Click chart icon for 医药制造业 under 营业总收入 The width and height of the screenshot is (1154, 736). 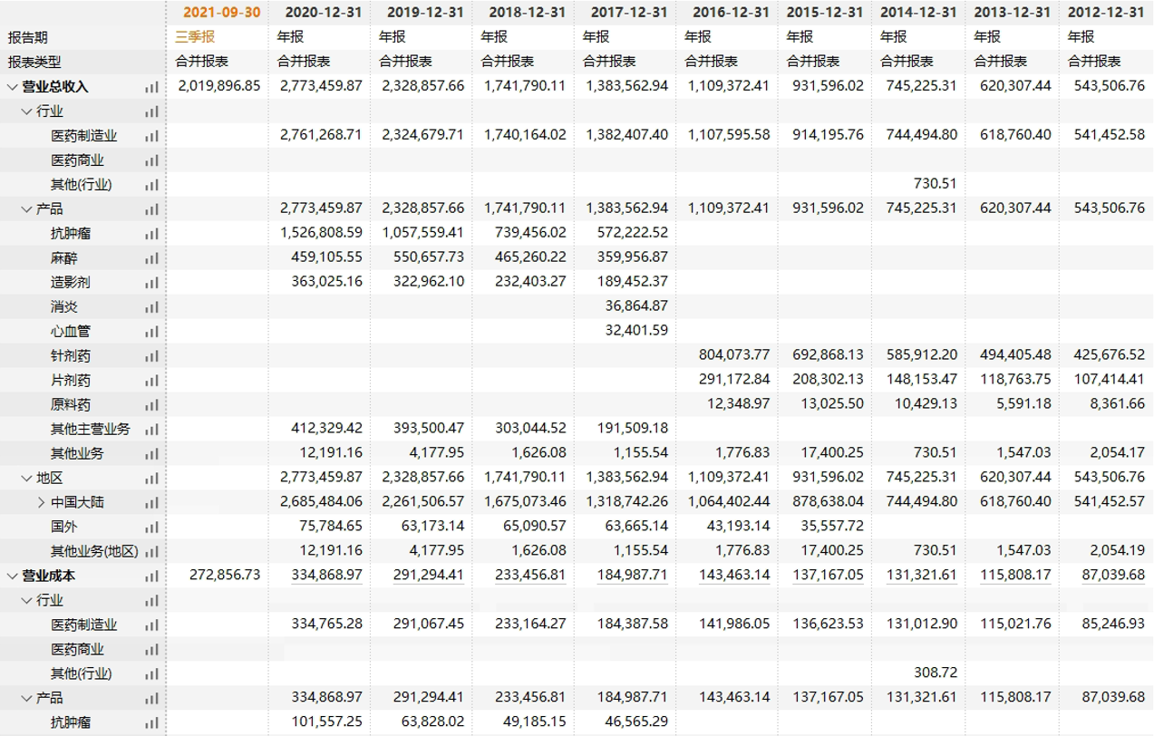151,136
